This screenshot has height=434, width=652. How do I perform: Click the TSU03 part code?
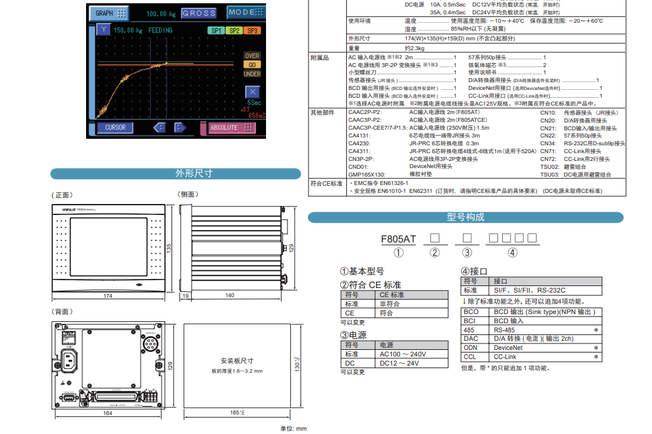(x=550, y=175)
